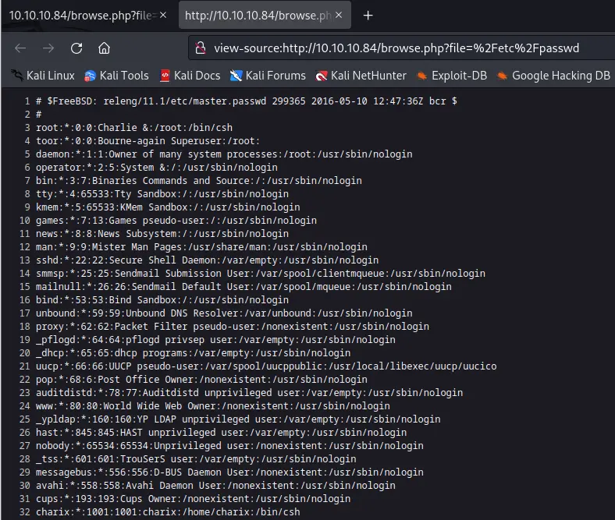
Task: Open the Exploit-DB bookmark
Action: click(x=452, y=76)
